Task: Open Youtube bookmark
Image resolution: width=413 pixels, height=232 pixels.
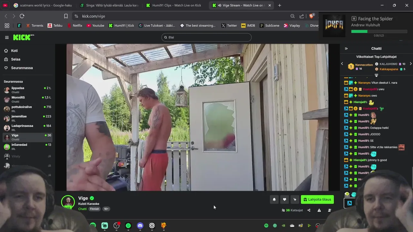Action: click(x=95, y=25)
